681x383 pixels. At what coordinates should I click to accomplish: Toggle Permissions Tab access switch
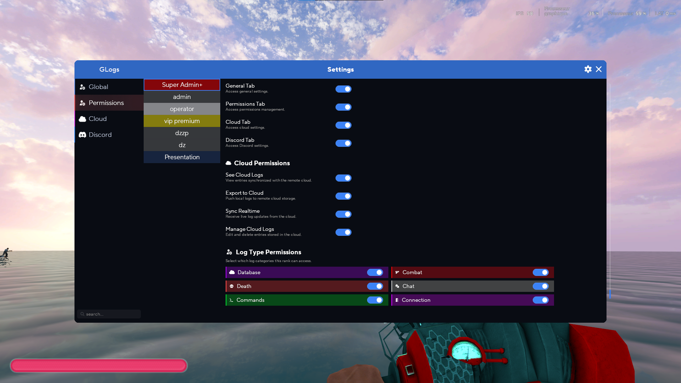point(343,107)
